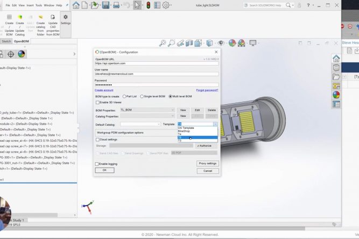Image resolution: width=359 pixels, height=239 pixels.
Task: Open the Tools menu
Action: pos(38,5)
